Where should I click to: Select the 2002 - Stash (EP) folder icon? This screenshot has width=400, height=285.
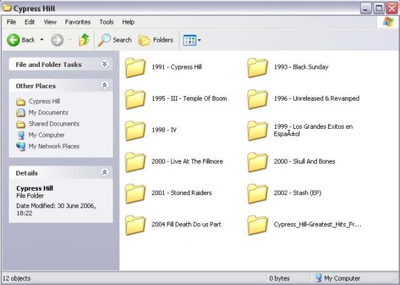[x=257, y=194]
